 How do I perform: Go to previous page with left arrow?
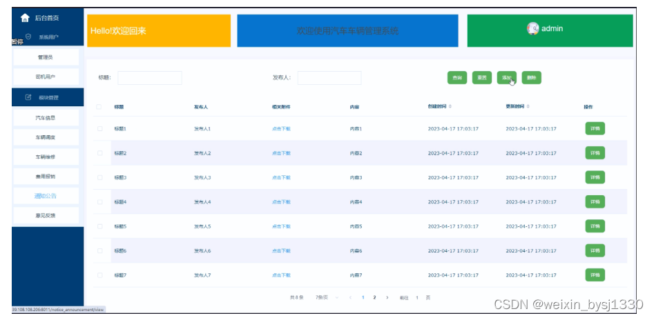[350, 297]
